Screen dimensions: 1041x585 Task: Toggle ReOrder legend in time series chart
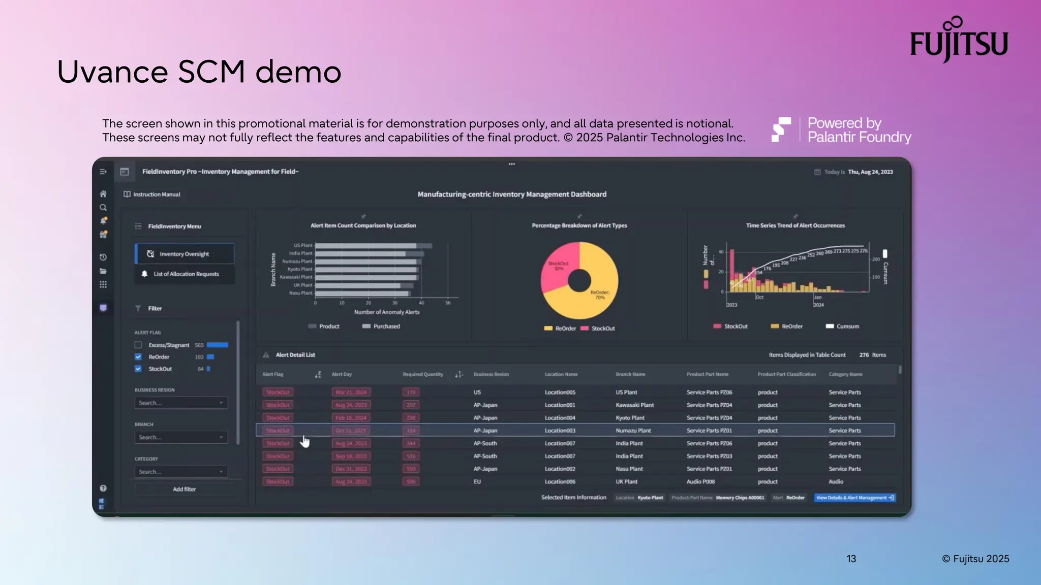(787, 326)
